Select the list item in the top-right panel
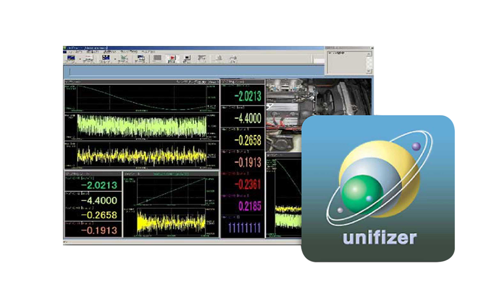The height and width of the screenshot is (298, 494). click(x=336, y=52)
